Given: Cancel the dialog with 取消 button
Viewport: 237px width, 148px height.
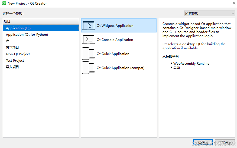Looking at the screenshot, I should [x=225, y=142].
